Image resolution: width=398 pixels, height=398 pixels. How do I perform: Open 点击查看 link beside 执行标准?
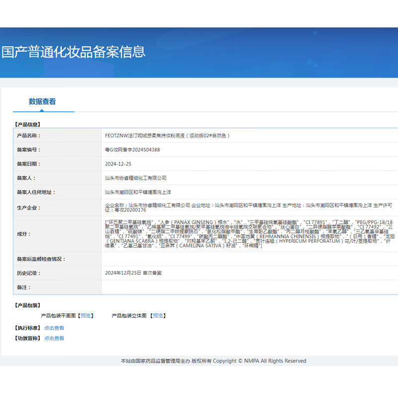point(54,328)
